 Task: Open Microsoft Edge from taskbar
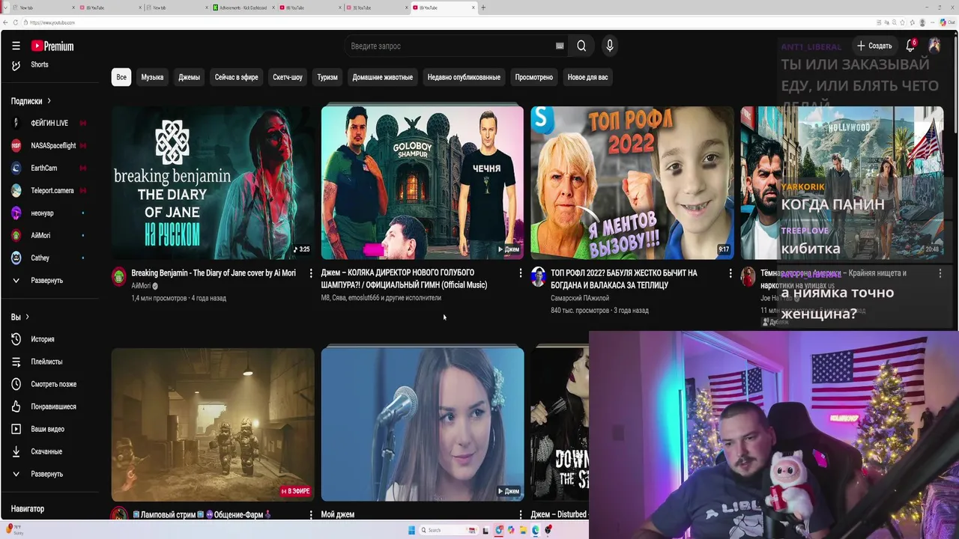point(536,530)
